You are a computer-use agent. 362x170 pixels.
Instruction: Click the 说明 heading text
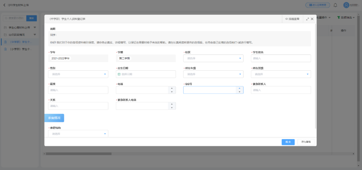[53, 29]
